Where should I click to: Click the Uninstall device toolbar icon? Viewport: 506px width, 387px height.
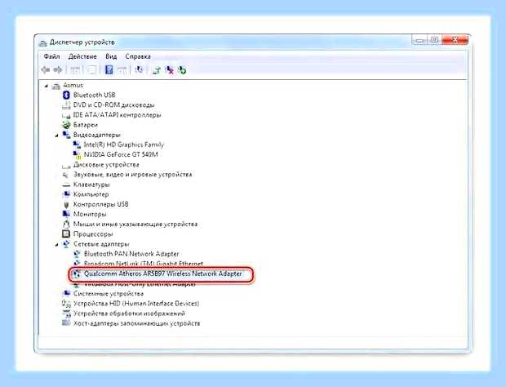[169, 69]
